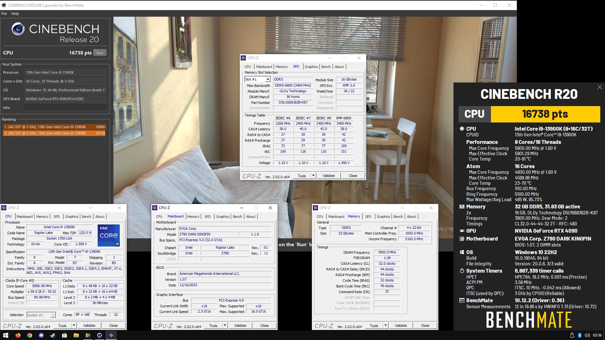Click the Cinebench title bar app icon
Viewport: 605px width, 340px height.
(x=4, y=5)
